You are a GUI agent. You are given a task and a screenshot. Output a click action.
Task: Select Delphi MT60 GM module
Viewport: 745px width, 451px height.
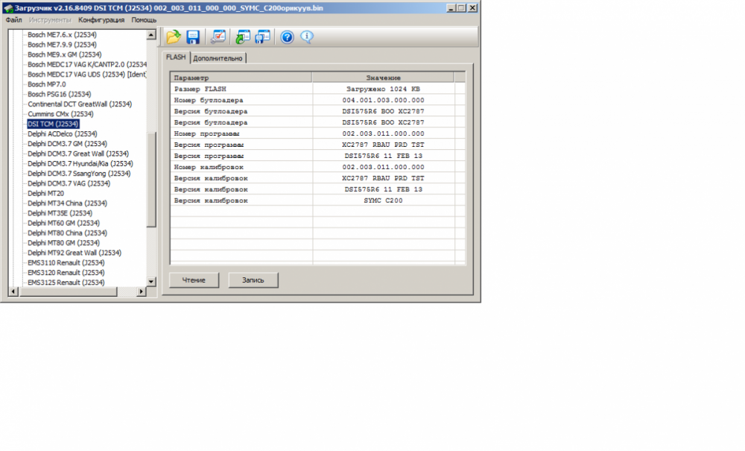point(63,223)
